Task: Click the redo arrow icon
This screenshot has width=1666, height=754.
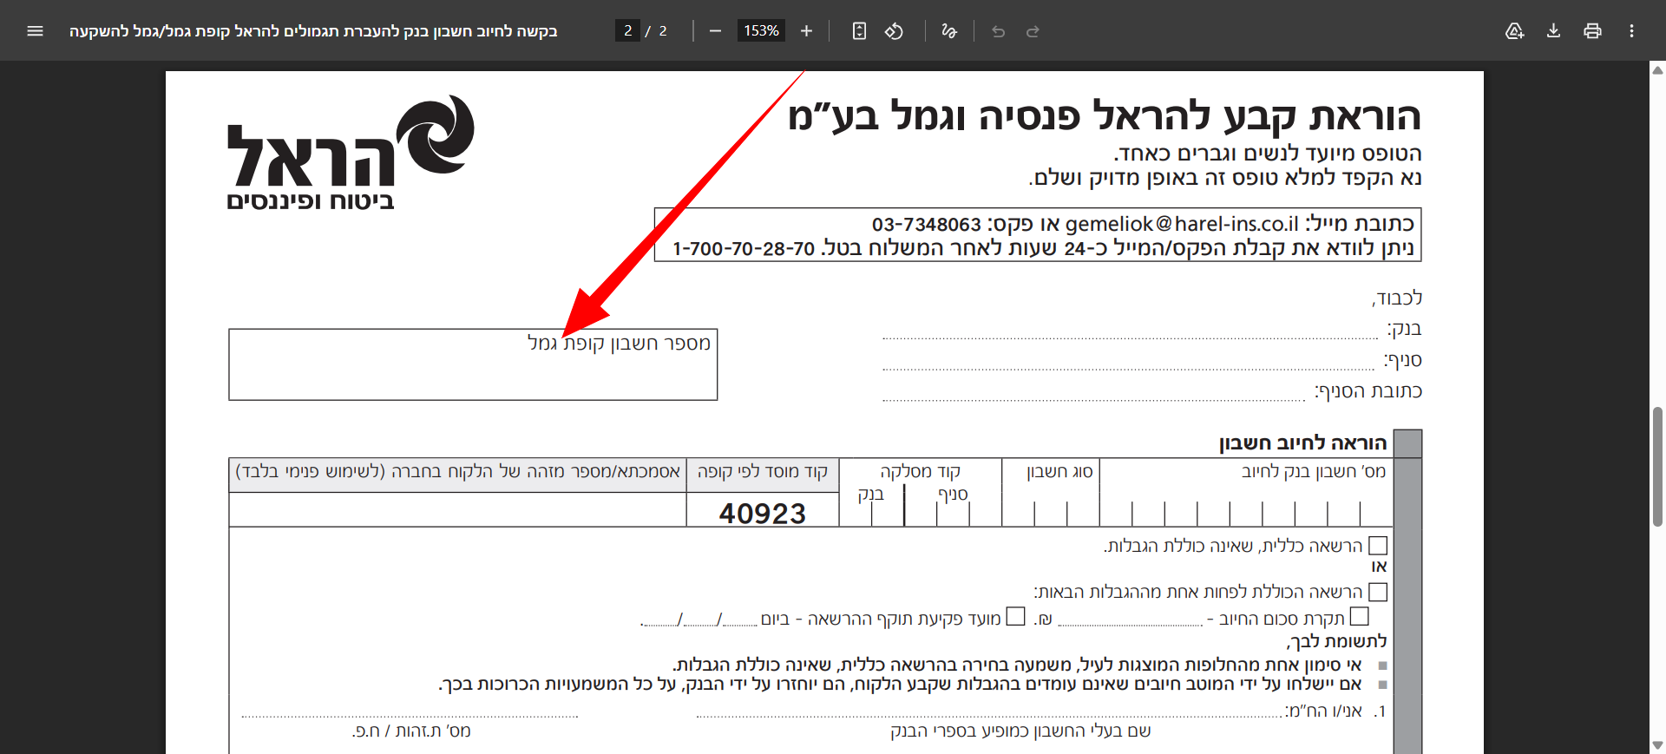Action: (x=1033, y=31)
